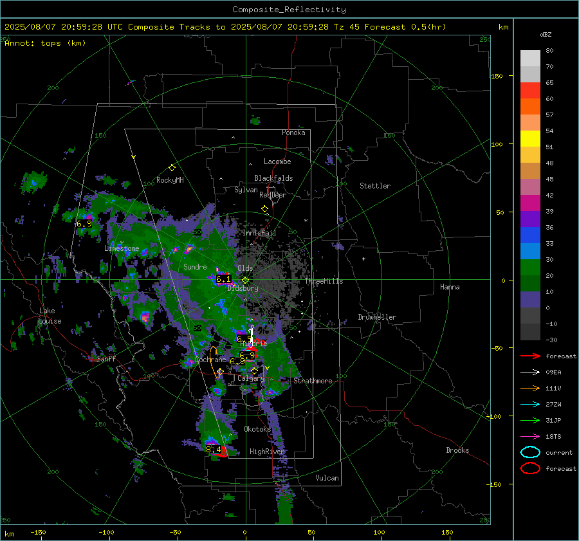This screenshot has width=579, height=541.
Task: Select the cyan 27ZW track arrow
Action: [x=530, y=405]
